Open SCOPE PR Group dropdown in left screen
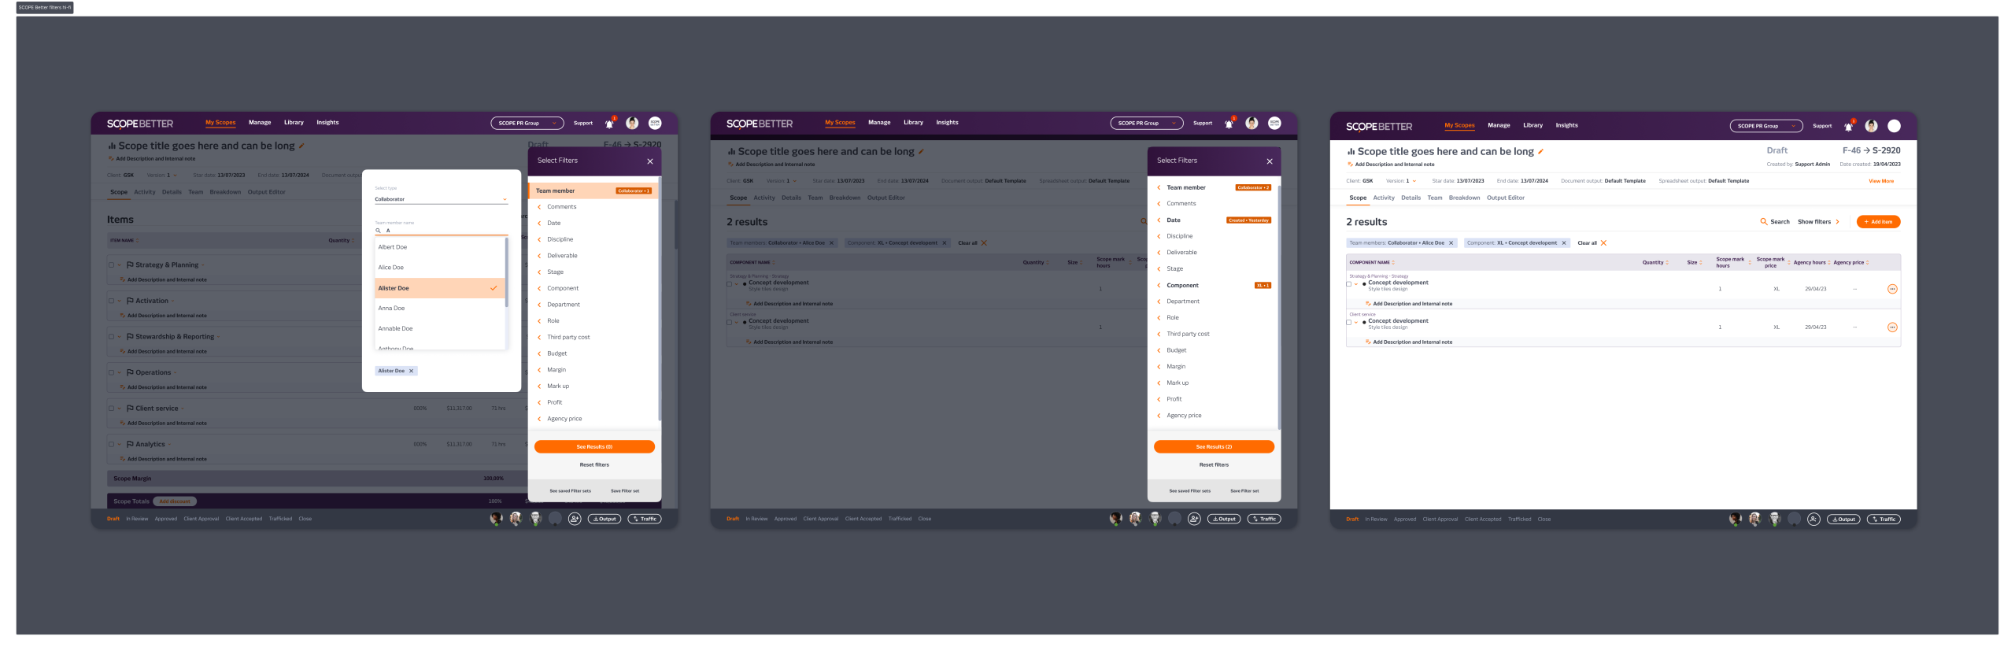 [527, 124]
